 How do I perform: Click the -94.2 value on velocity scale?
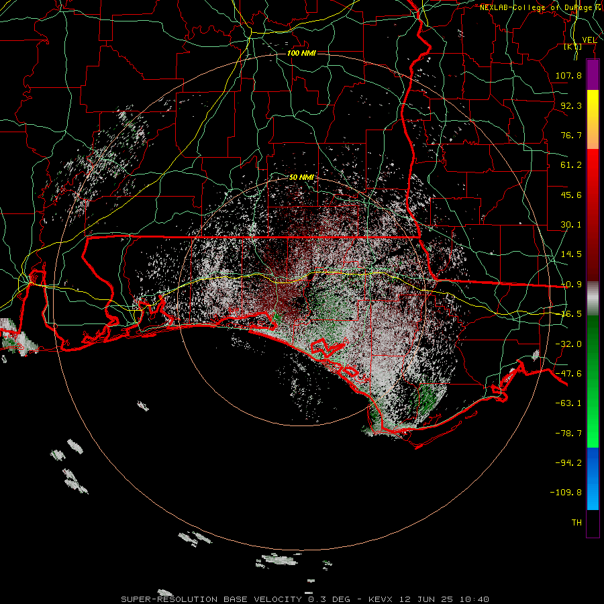(x=568, y=462)
